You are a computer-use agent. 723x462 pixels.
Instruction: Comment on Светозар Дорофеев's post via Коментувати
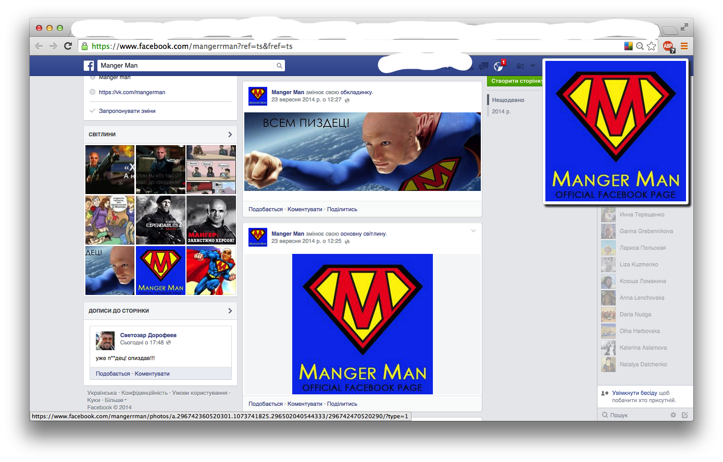152,374
